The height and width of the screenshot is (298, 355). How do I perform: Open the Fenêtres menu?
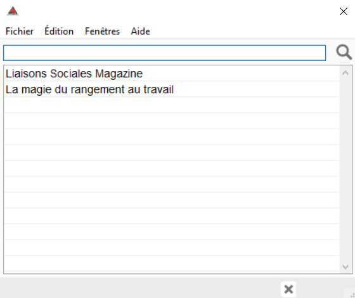(102, 31)
